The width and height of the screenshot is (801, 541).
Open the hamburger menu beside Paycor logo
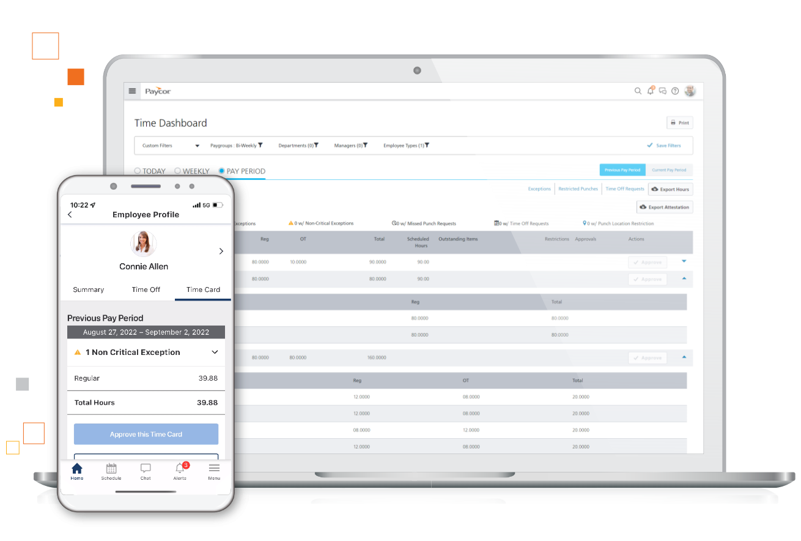132,91
